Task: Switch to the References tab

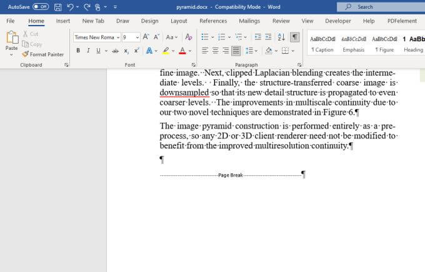Action: point(213,21)
